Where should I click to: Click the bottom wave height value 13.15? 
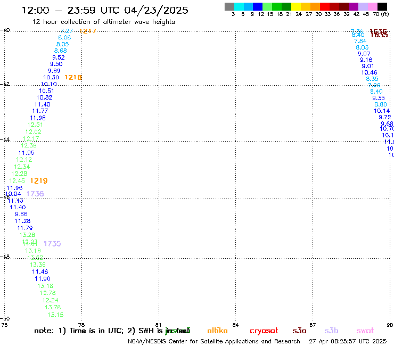(x=55, y=315)
